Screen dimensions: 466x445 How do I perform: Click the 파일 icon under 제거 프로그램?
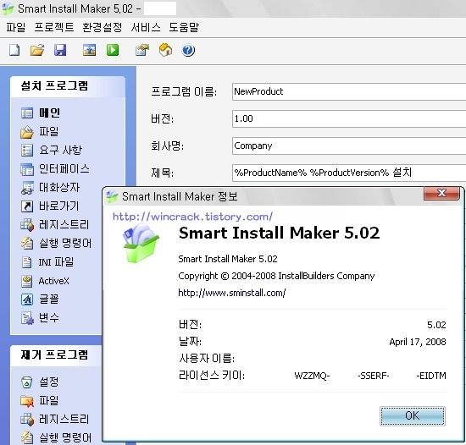(27, 401)
